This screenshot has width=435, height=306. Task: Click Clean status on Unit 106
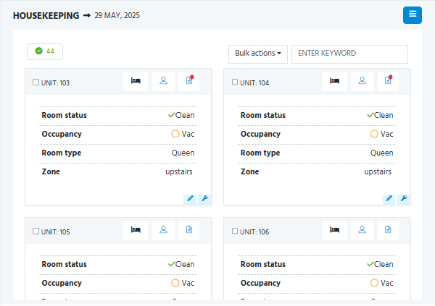point(380,264)
